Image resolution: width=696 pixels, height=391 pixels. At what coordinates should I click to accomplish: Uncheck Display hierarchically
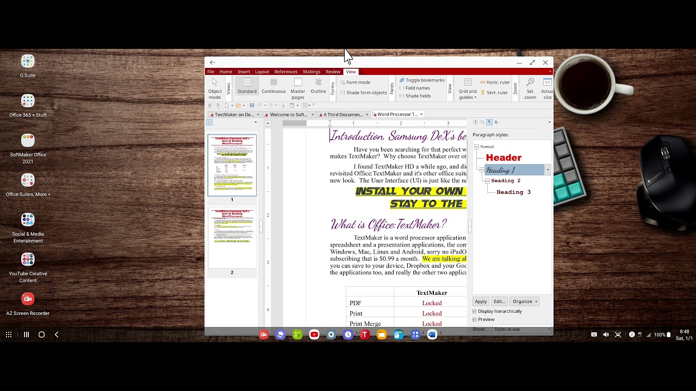(475, 312)
